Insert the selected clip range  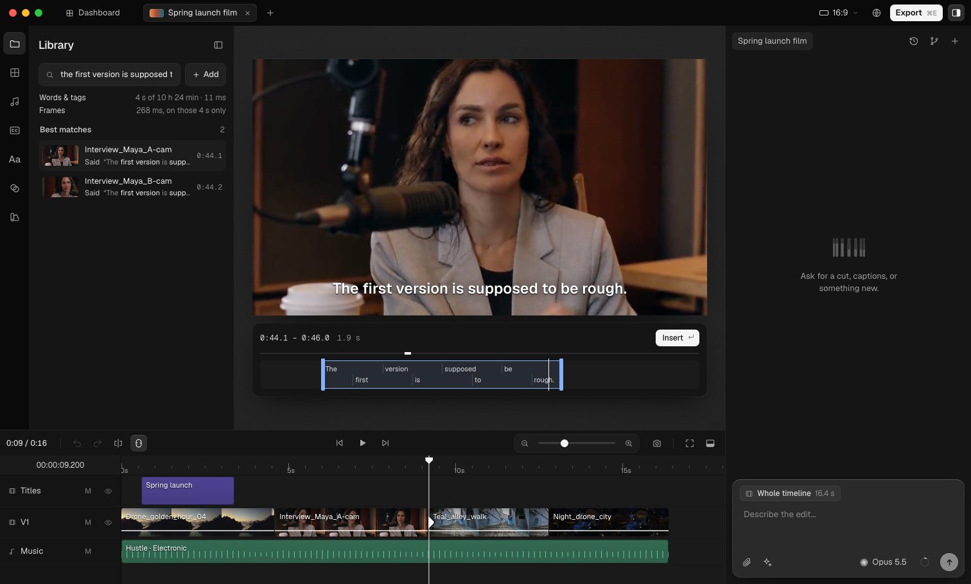tap(677, 338)
